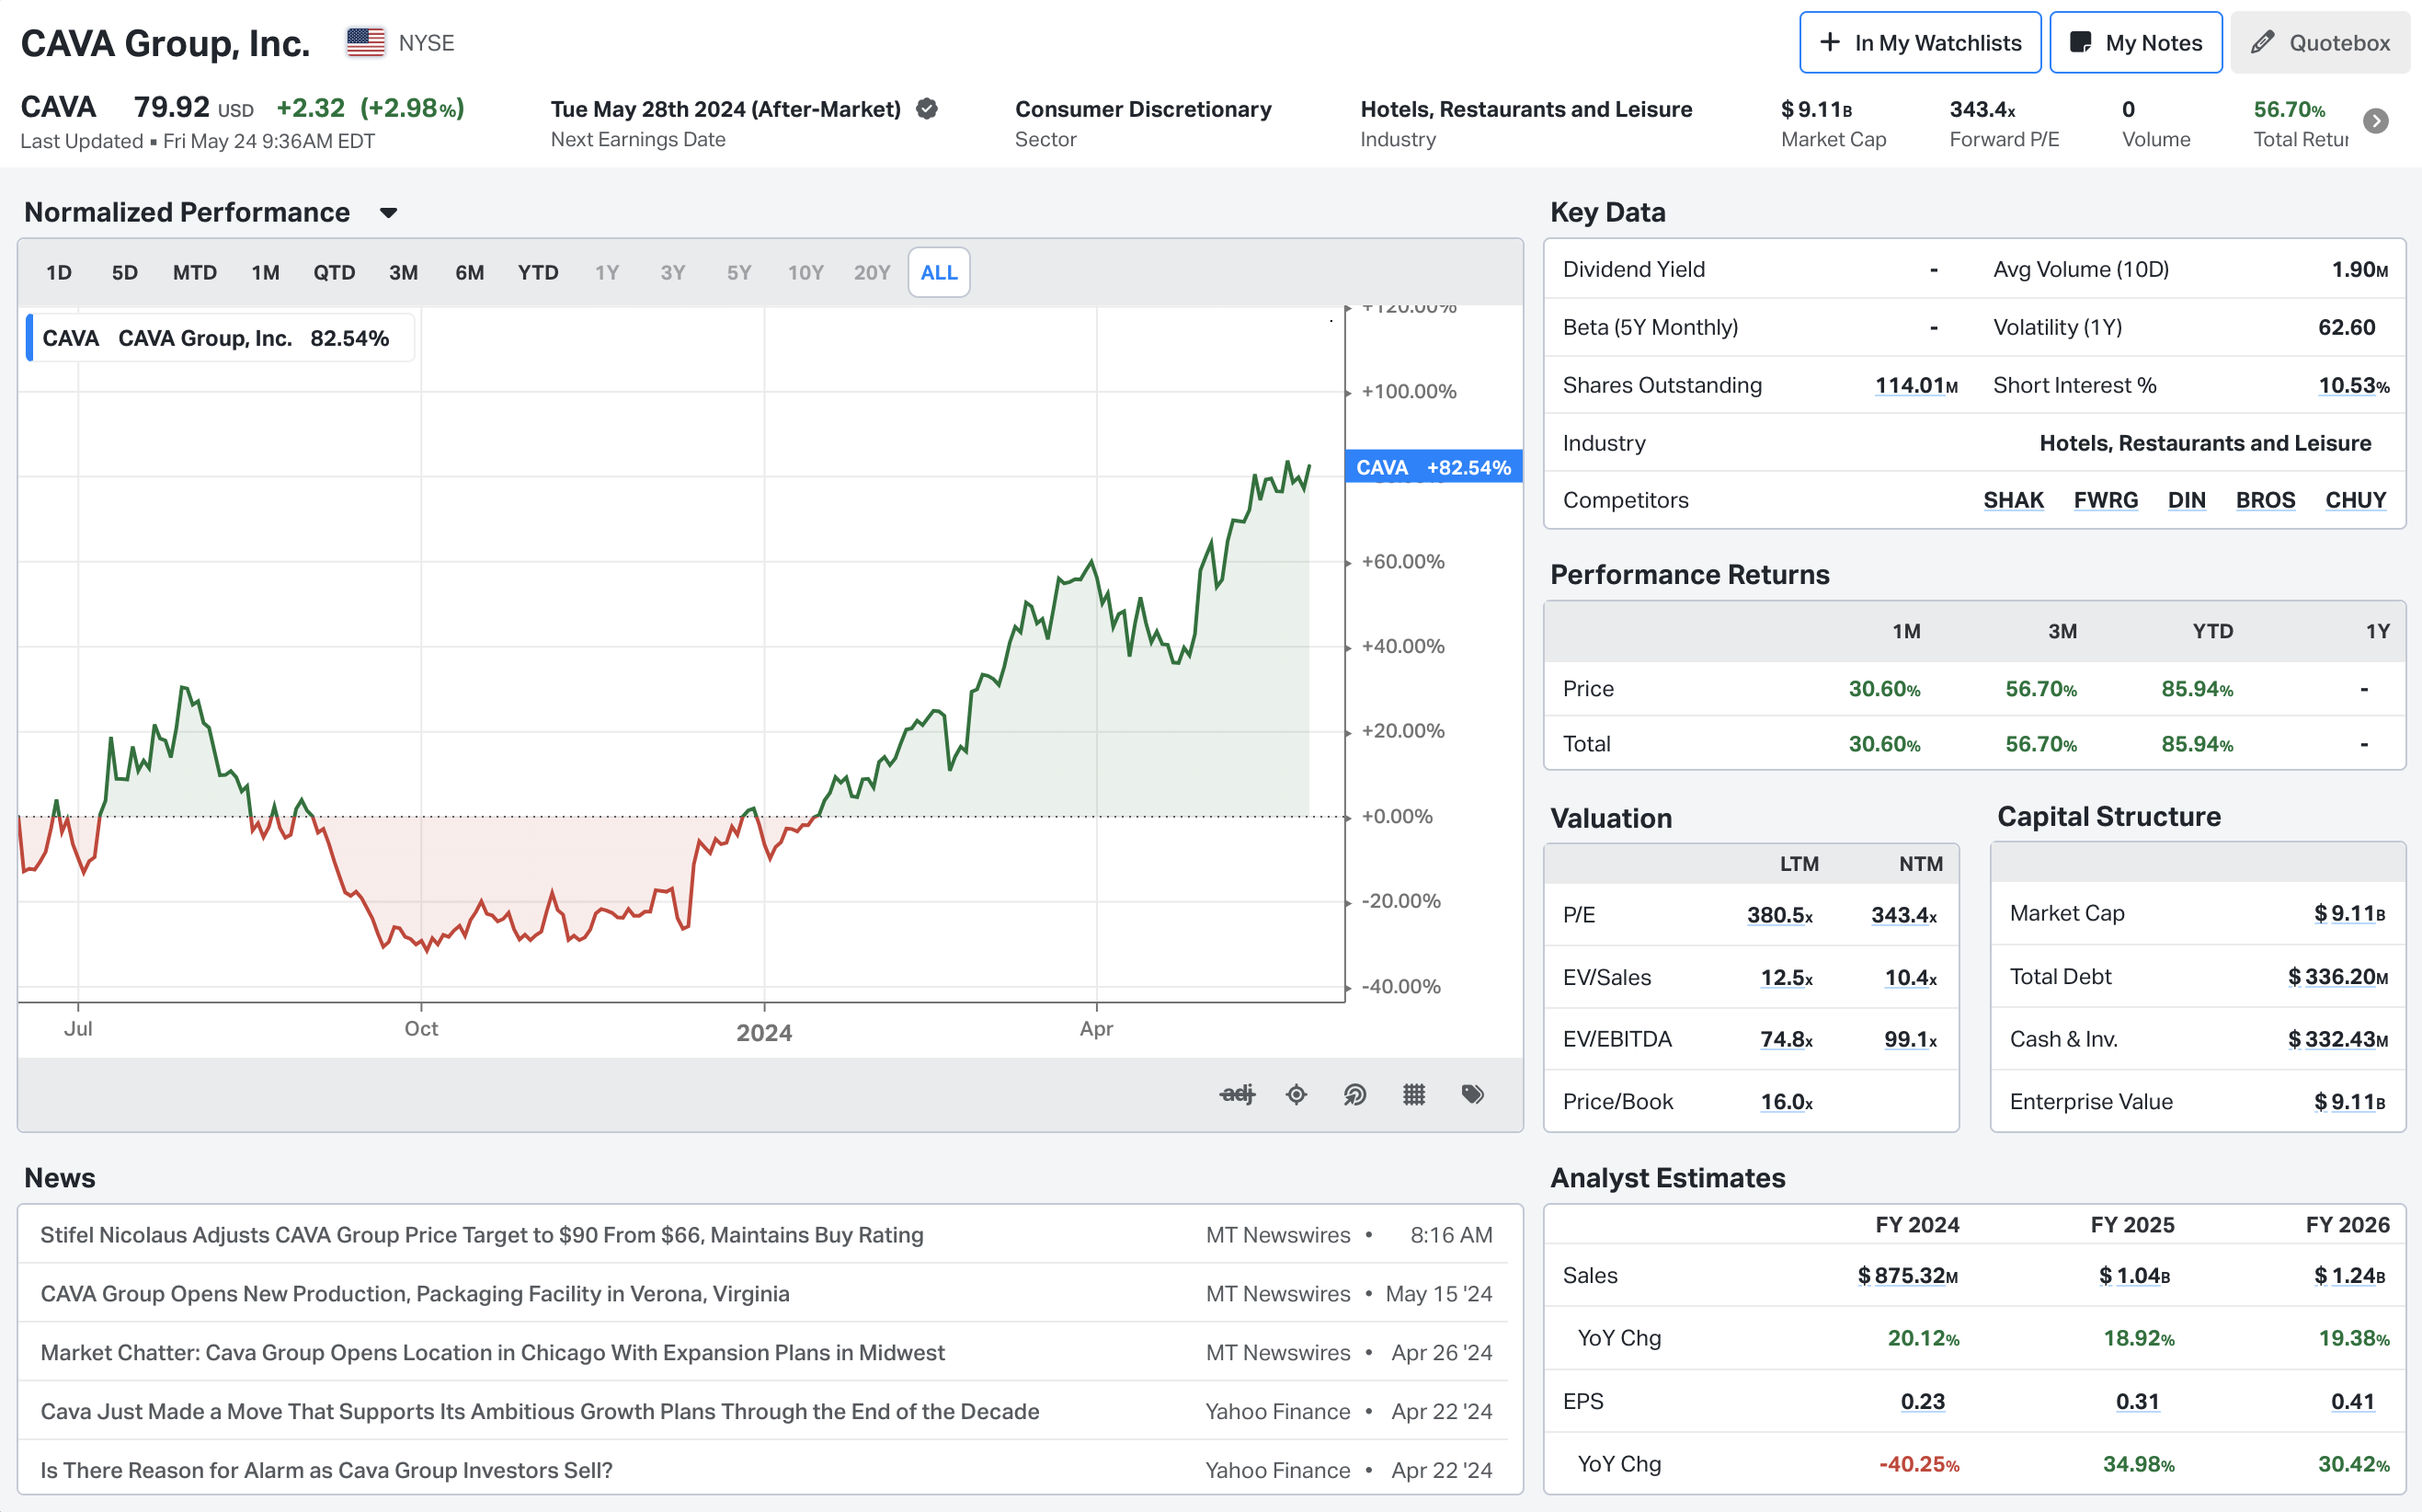
Task: Select the YTD time range tab
Action: [x=538, y=272]
